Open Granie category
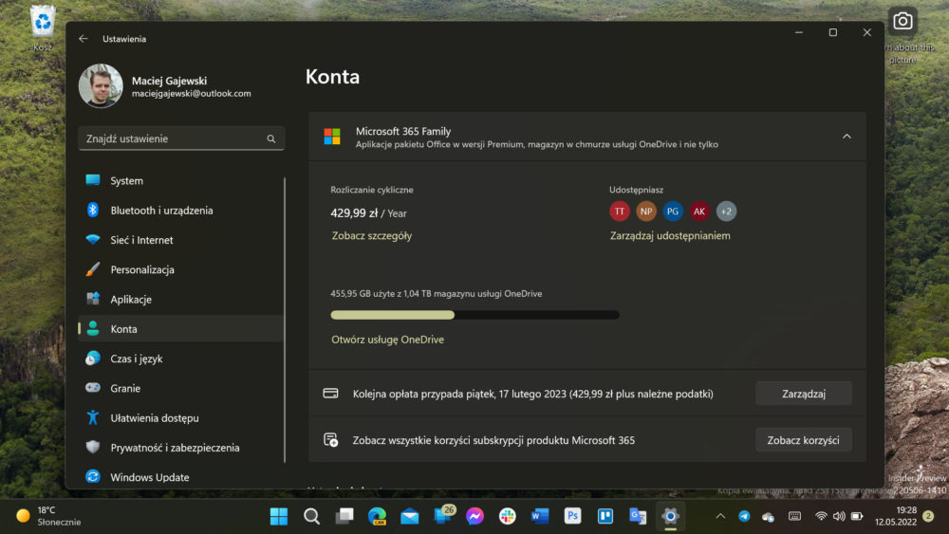949x534 pixels. pos(181,388)
